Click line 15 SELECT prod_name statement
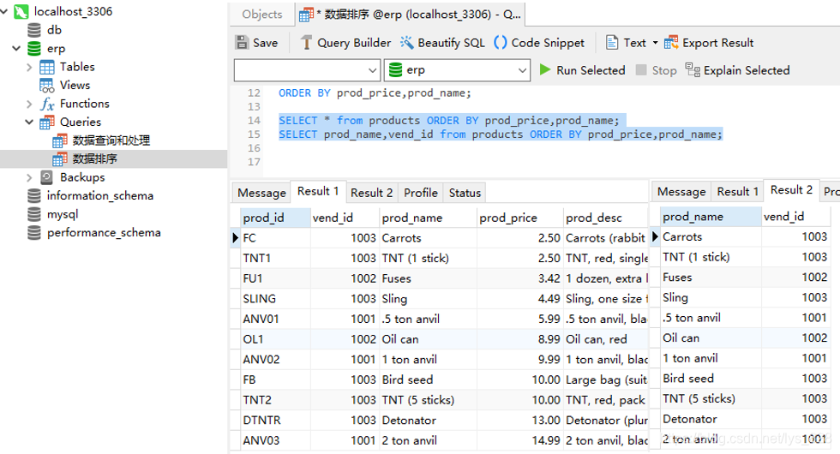Screen dimensions: 840x454 point(501,134)
